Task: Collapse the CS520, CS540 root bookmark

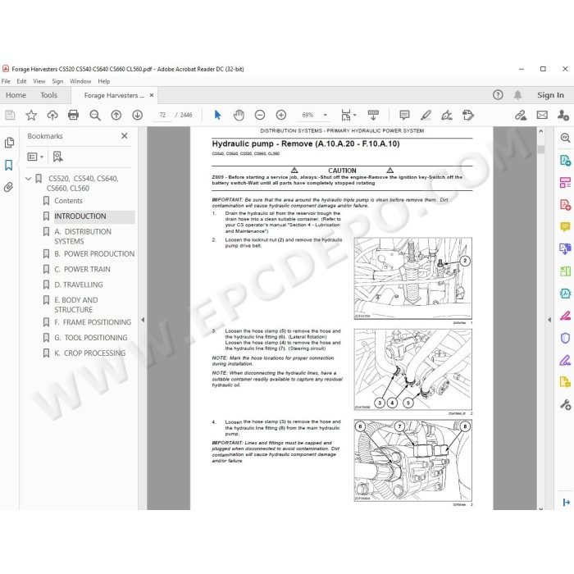Action: [x=28, y=179]
